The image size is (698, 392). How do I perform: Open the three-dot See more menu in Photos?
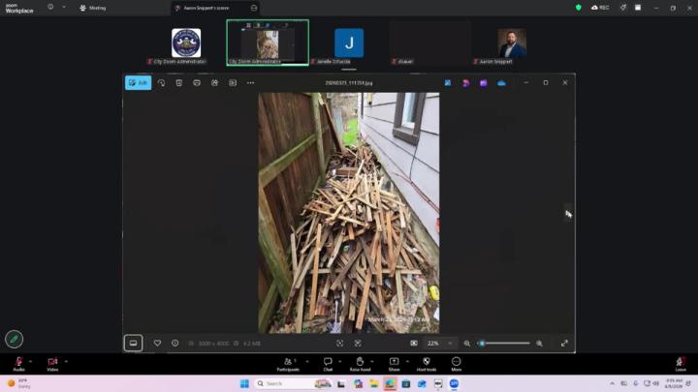[251, 82]
